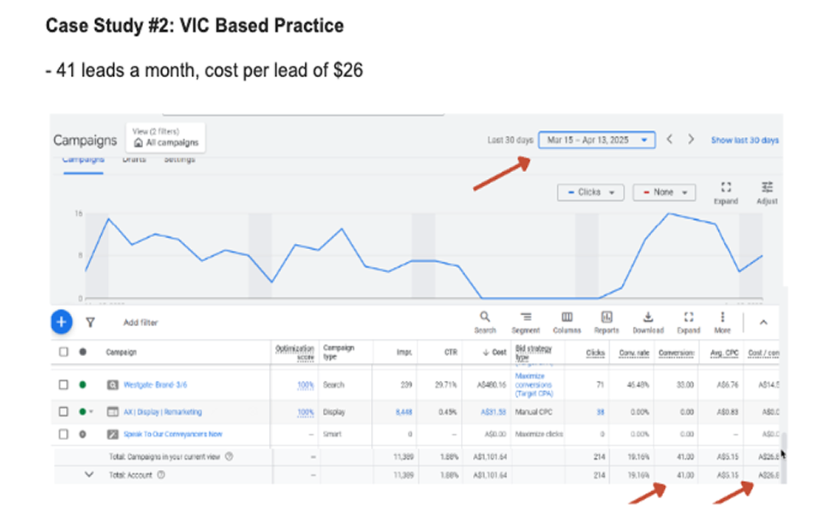Click the table Search icon
Viewport: 819px width, 517px height.
[485, 322]
